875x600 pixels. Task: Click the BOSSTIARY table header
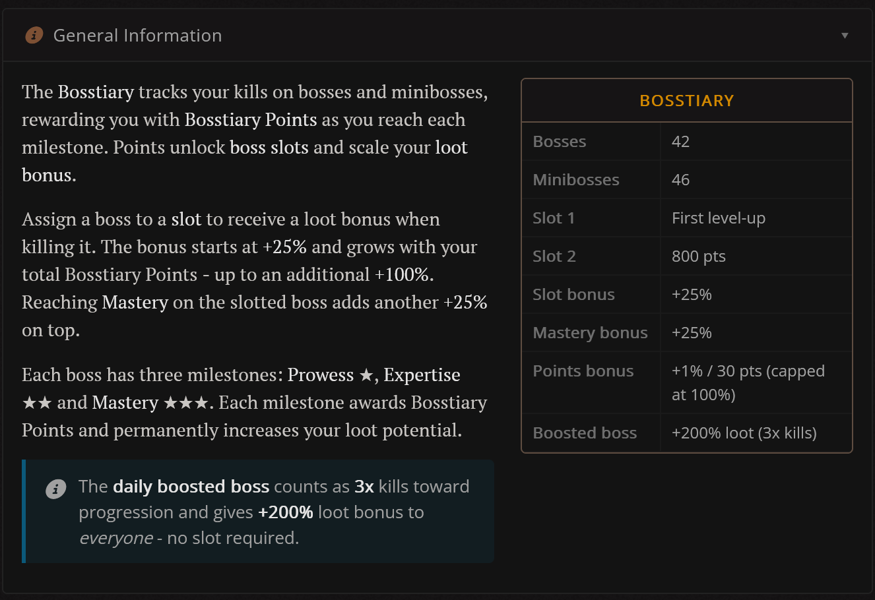pyautogui.click(x=687, y=101)
